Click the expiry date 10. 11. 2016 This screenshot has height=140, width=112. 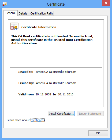coord(66,94)
